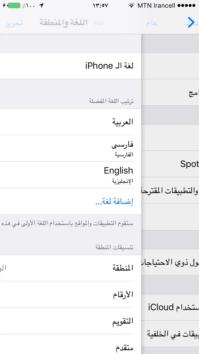Select the English language row
The height and width of the screenshot is (354, 199).
71,175
